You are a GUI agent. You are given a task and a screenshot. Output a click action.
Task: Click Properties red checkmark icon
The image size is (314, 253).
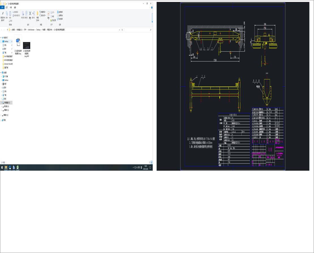pos(48,13)
